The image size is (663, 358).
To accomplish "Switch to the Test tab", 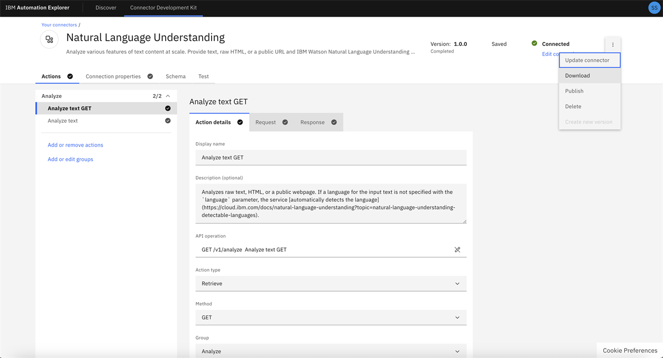I will pos(203,76).
